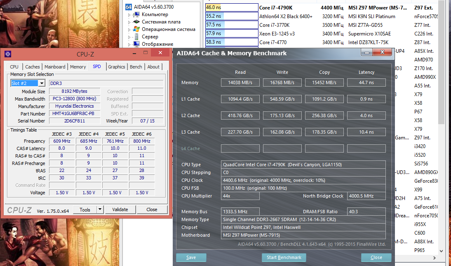Click the Системная плата motherboard icon
451x266 pixels.
136,22
